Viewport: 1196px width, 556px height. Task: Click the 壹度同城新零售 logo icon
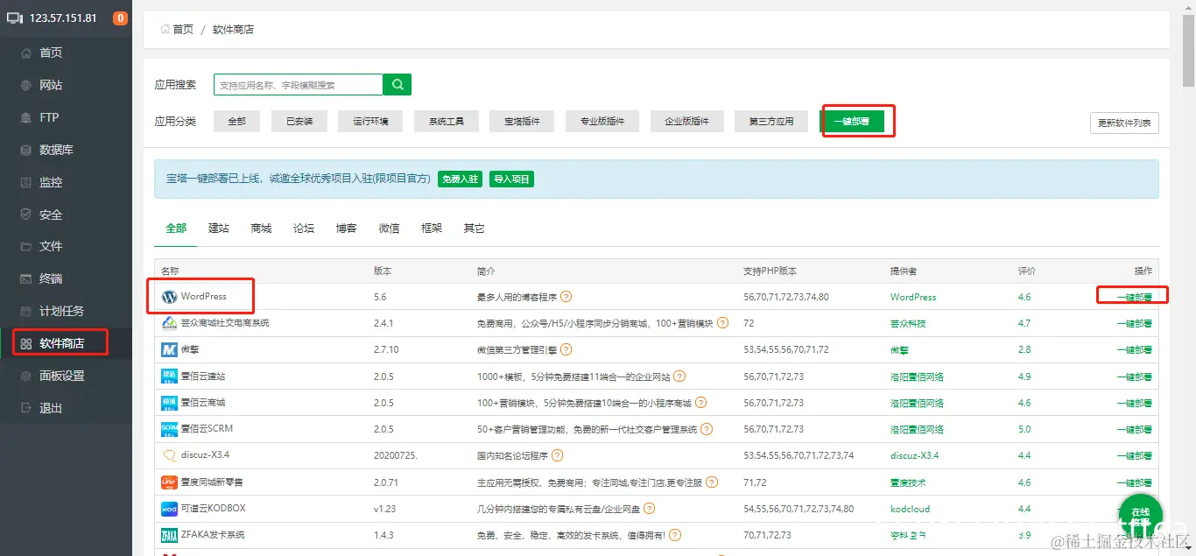pos(169,482)
